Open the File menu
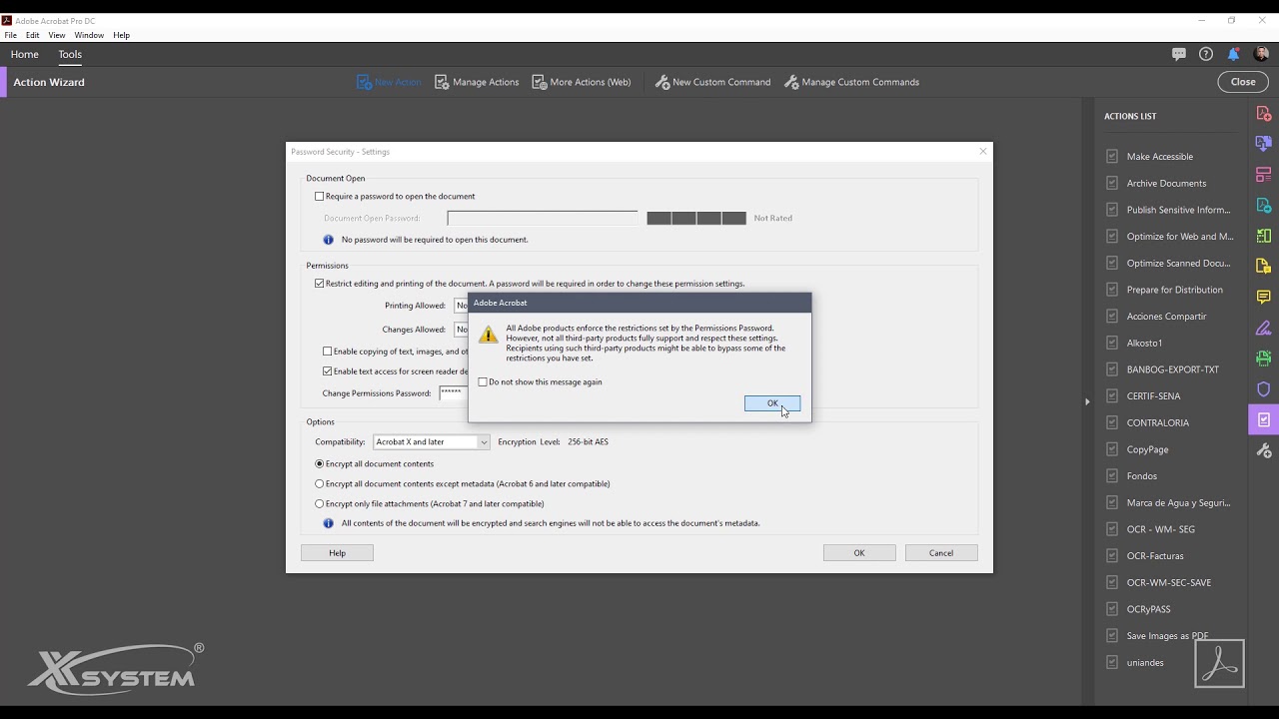The width and height of the screenshot is (1279, 719). pos(11,35)
